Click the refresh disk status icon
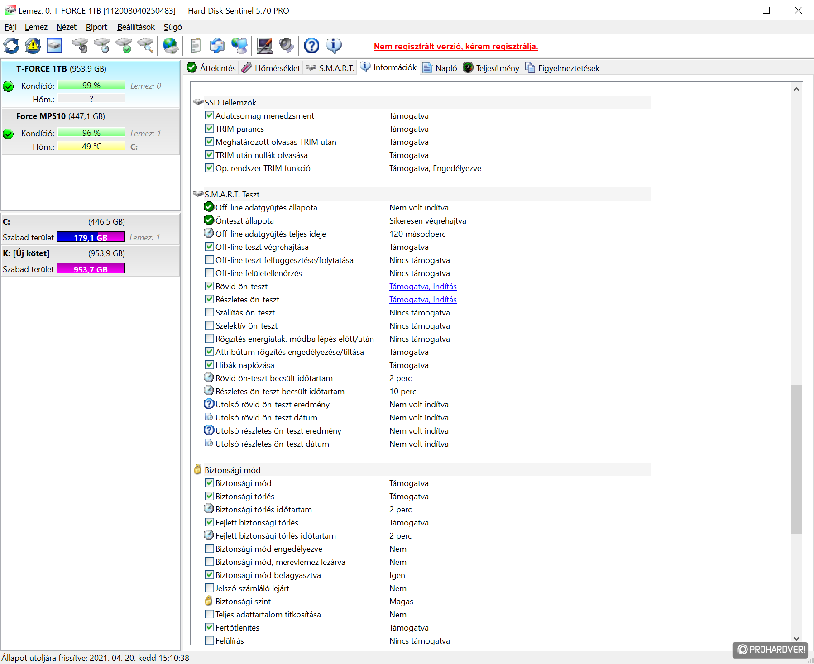 (x=11, y=46)
